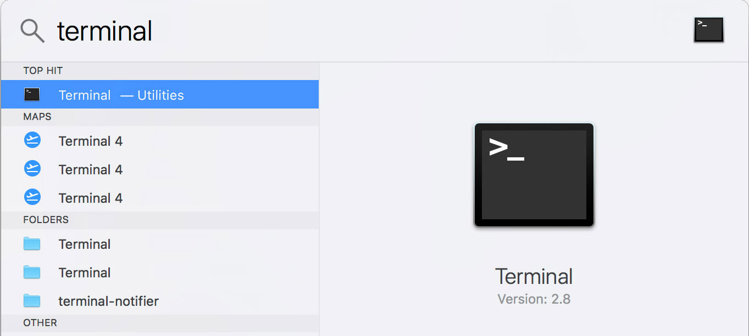The image size is (749, 336).
Task: Click the OTHER section header
Action: [40, 323]
